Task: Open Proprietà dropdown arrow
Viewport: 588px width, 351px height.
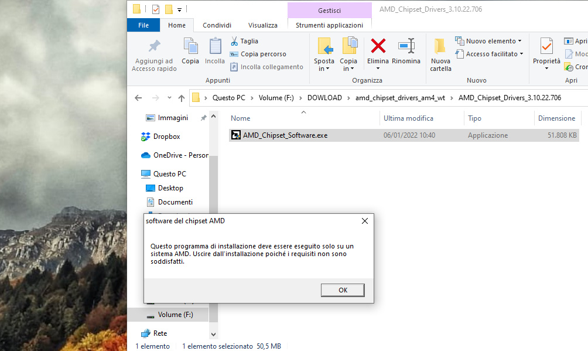Action: tap(546, 69)
